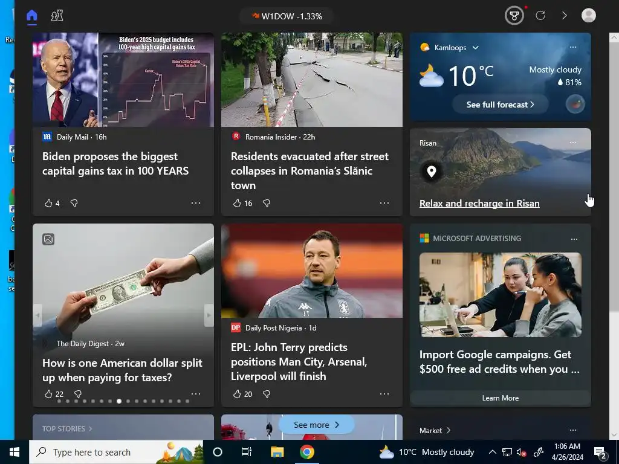Open more options on dollar taxes story

[x=196, y=394]
